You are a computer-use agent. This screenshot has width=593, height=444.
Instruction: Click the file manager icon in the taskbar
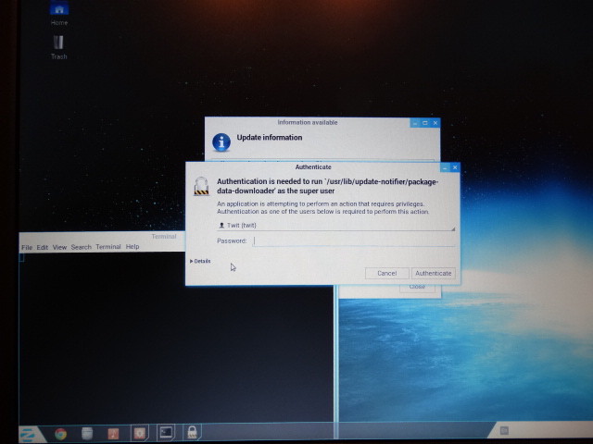pos(86,432)
